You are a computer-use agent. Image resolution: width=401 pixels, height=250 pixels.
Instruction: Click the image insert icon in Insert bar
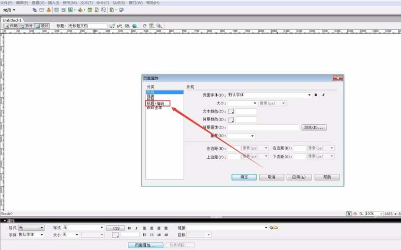click(70, 10)
